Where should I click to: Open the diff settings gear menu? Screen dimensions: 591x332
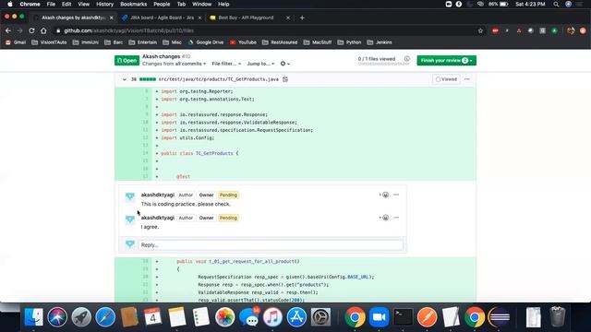tap(284, 64)
